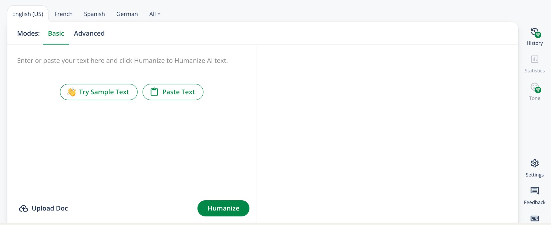Viewport: 551px width, 225px height.
Task: Open the Feedback icon
Action: [x=535, y=191]
